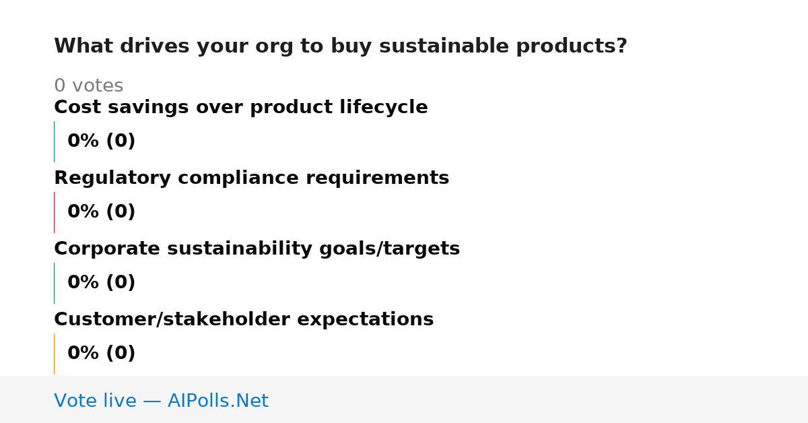Viewport: 808px width, 423px height.
Task: Click the green bar for Corporate sustainability
Action: point(54,283)
